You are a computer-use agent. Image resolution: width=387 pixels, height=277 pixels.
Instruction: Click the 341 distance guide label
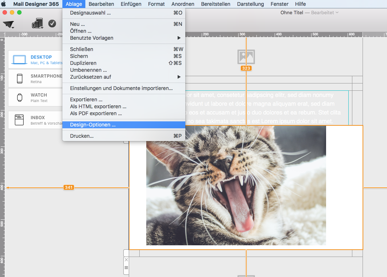69,187
